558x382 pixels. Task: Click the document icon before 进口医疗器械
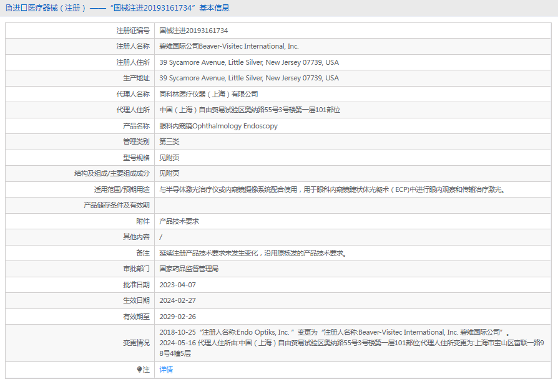coord(8,8)
